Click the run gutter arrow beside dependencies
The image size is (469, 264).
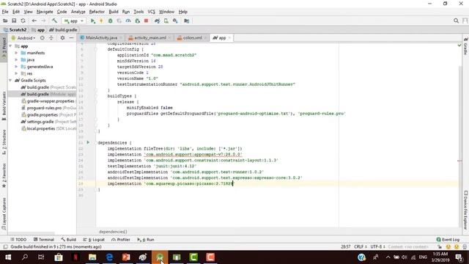point(88,142)
